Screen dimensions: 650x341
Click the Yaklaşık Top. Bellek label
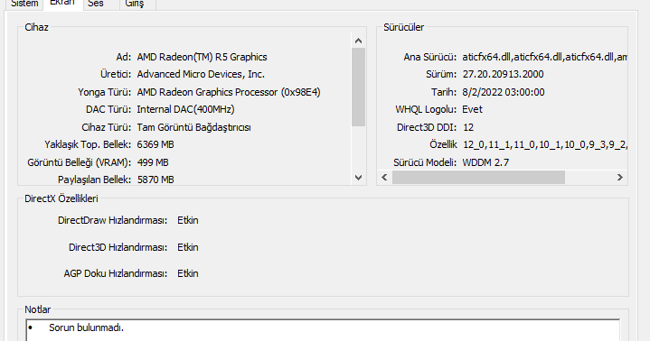point(88,144)
